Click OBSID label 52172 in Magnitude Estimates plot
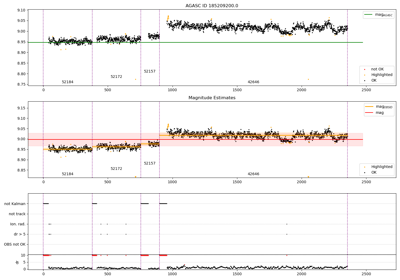The image size is (400, 280). pos(116,169)
